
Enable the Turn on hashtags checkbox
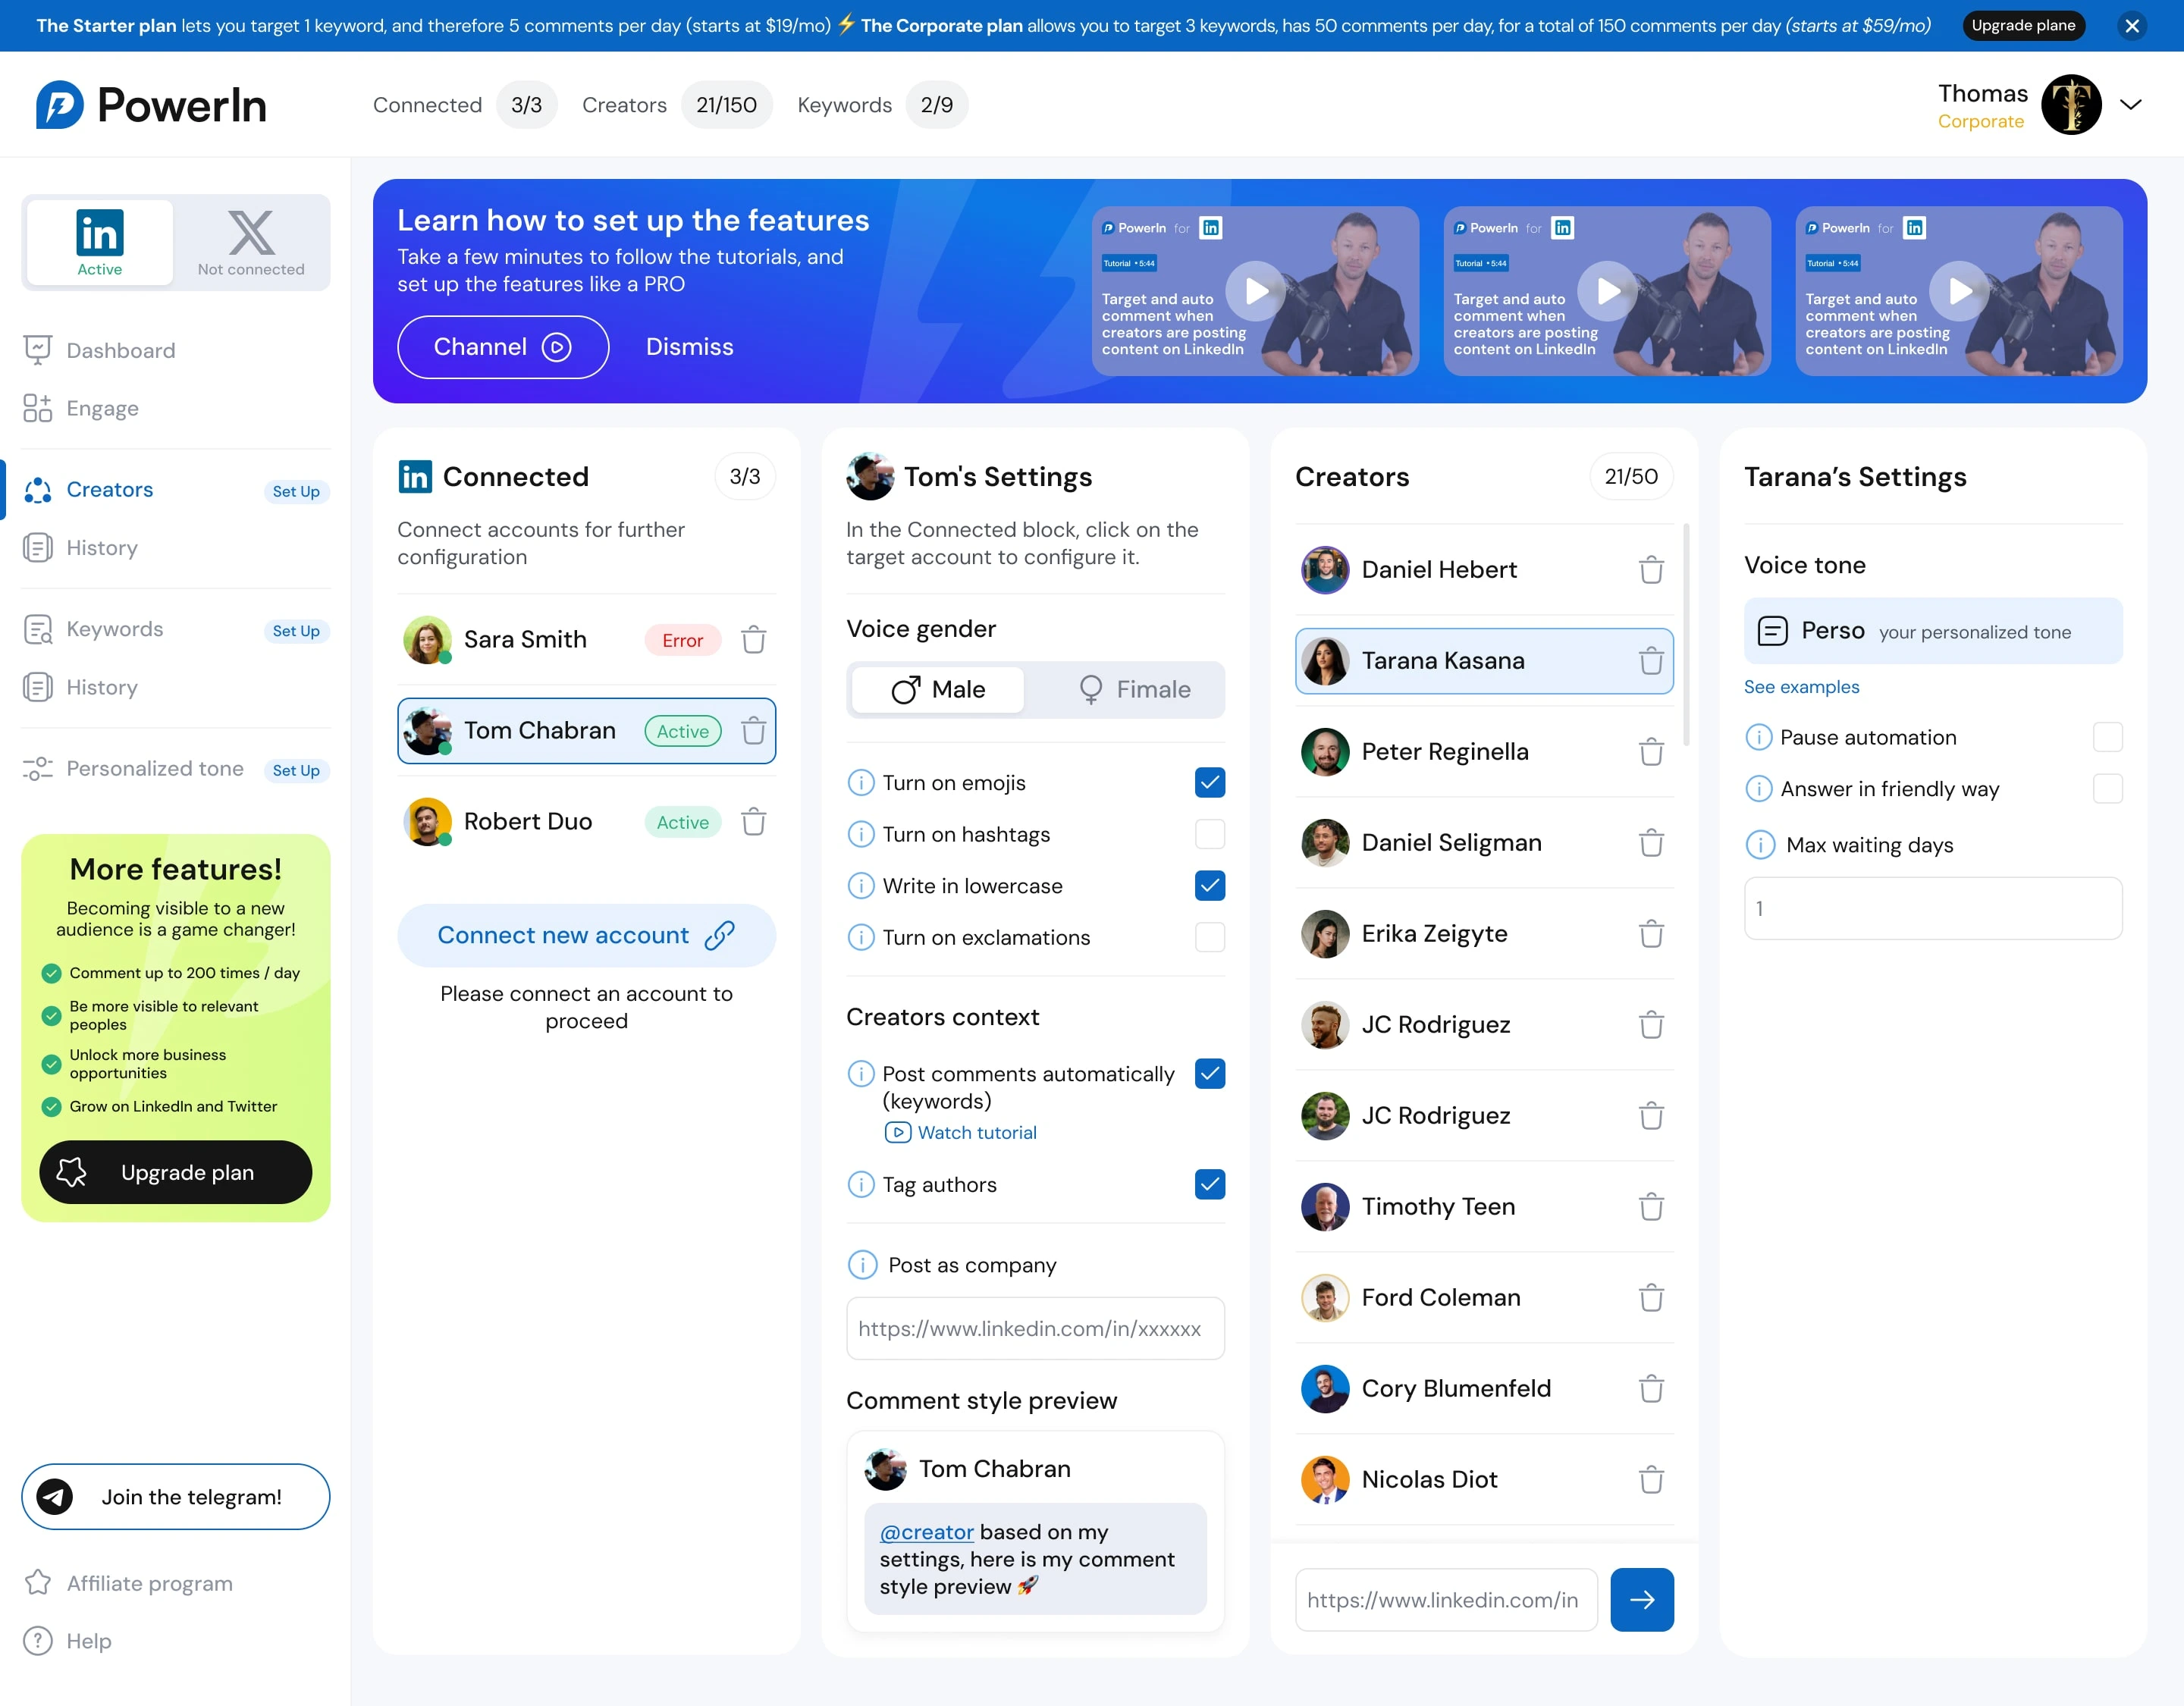click(x=1209, y=834)
